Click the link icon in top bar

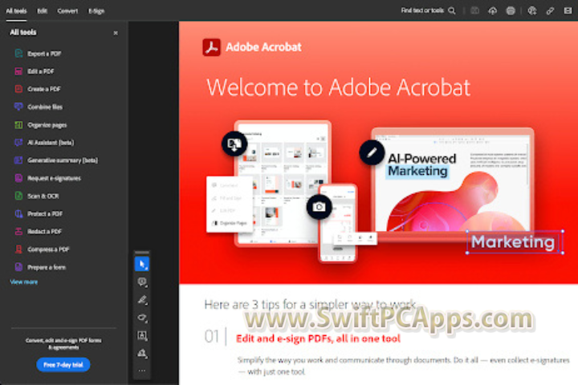point(550,10)
